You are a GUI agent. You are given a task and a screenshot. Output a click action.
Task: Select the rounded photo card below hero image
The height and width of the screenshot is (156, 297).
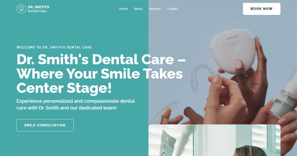click(x=214, y=140)
